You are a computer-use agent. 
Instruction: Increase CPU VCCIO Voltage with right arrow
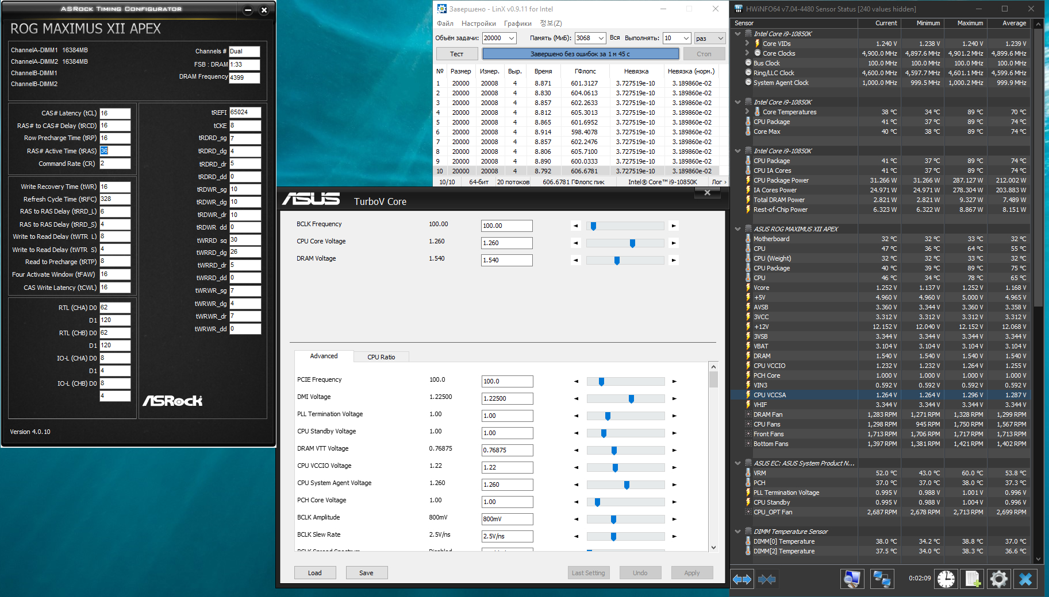674,467
